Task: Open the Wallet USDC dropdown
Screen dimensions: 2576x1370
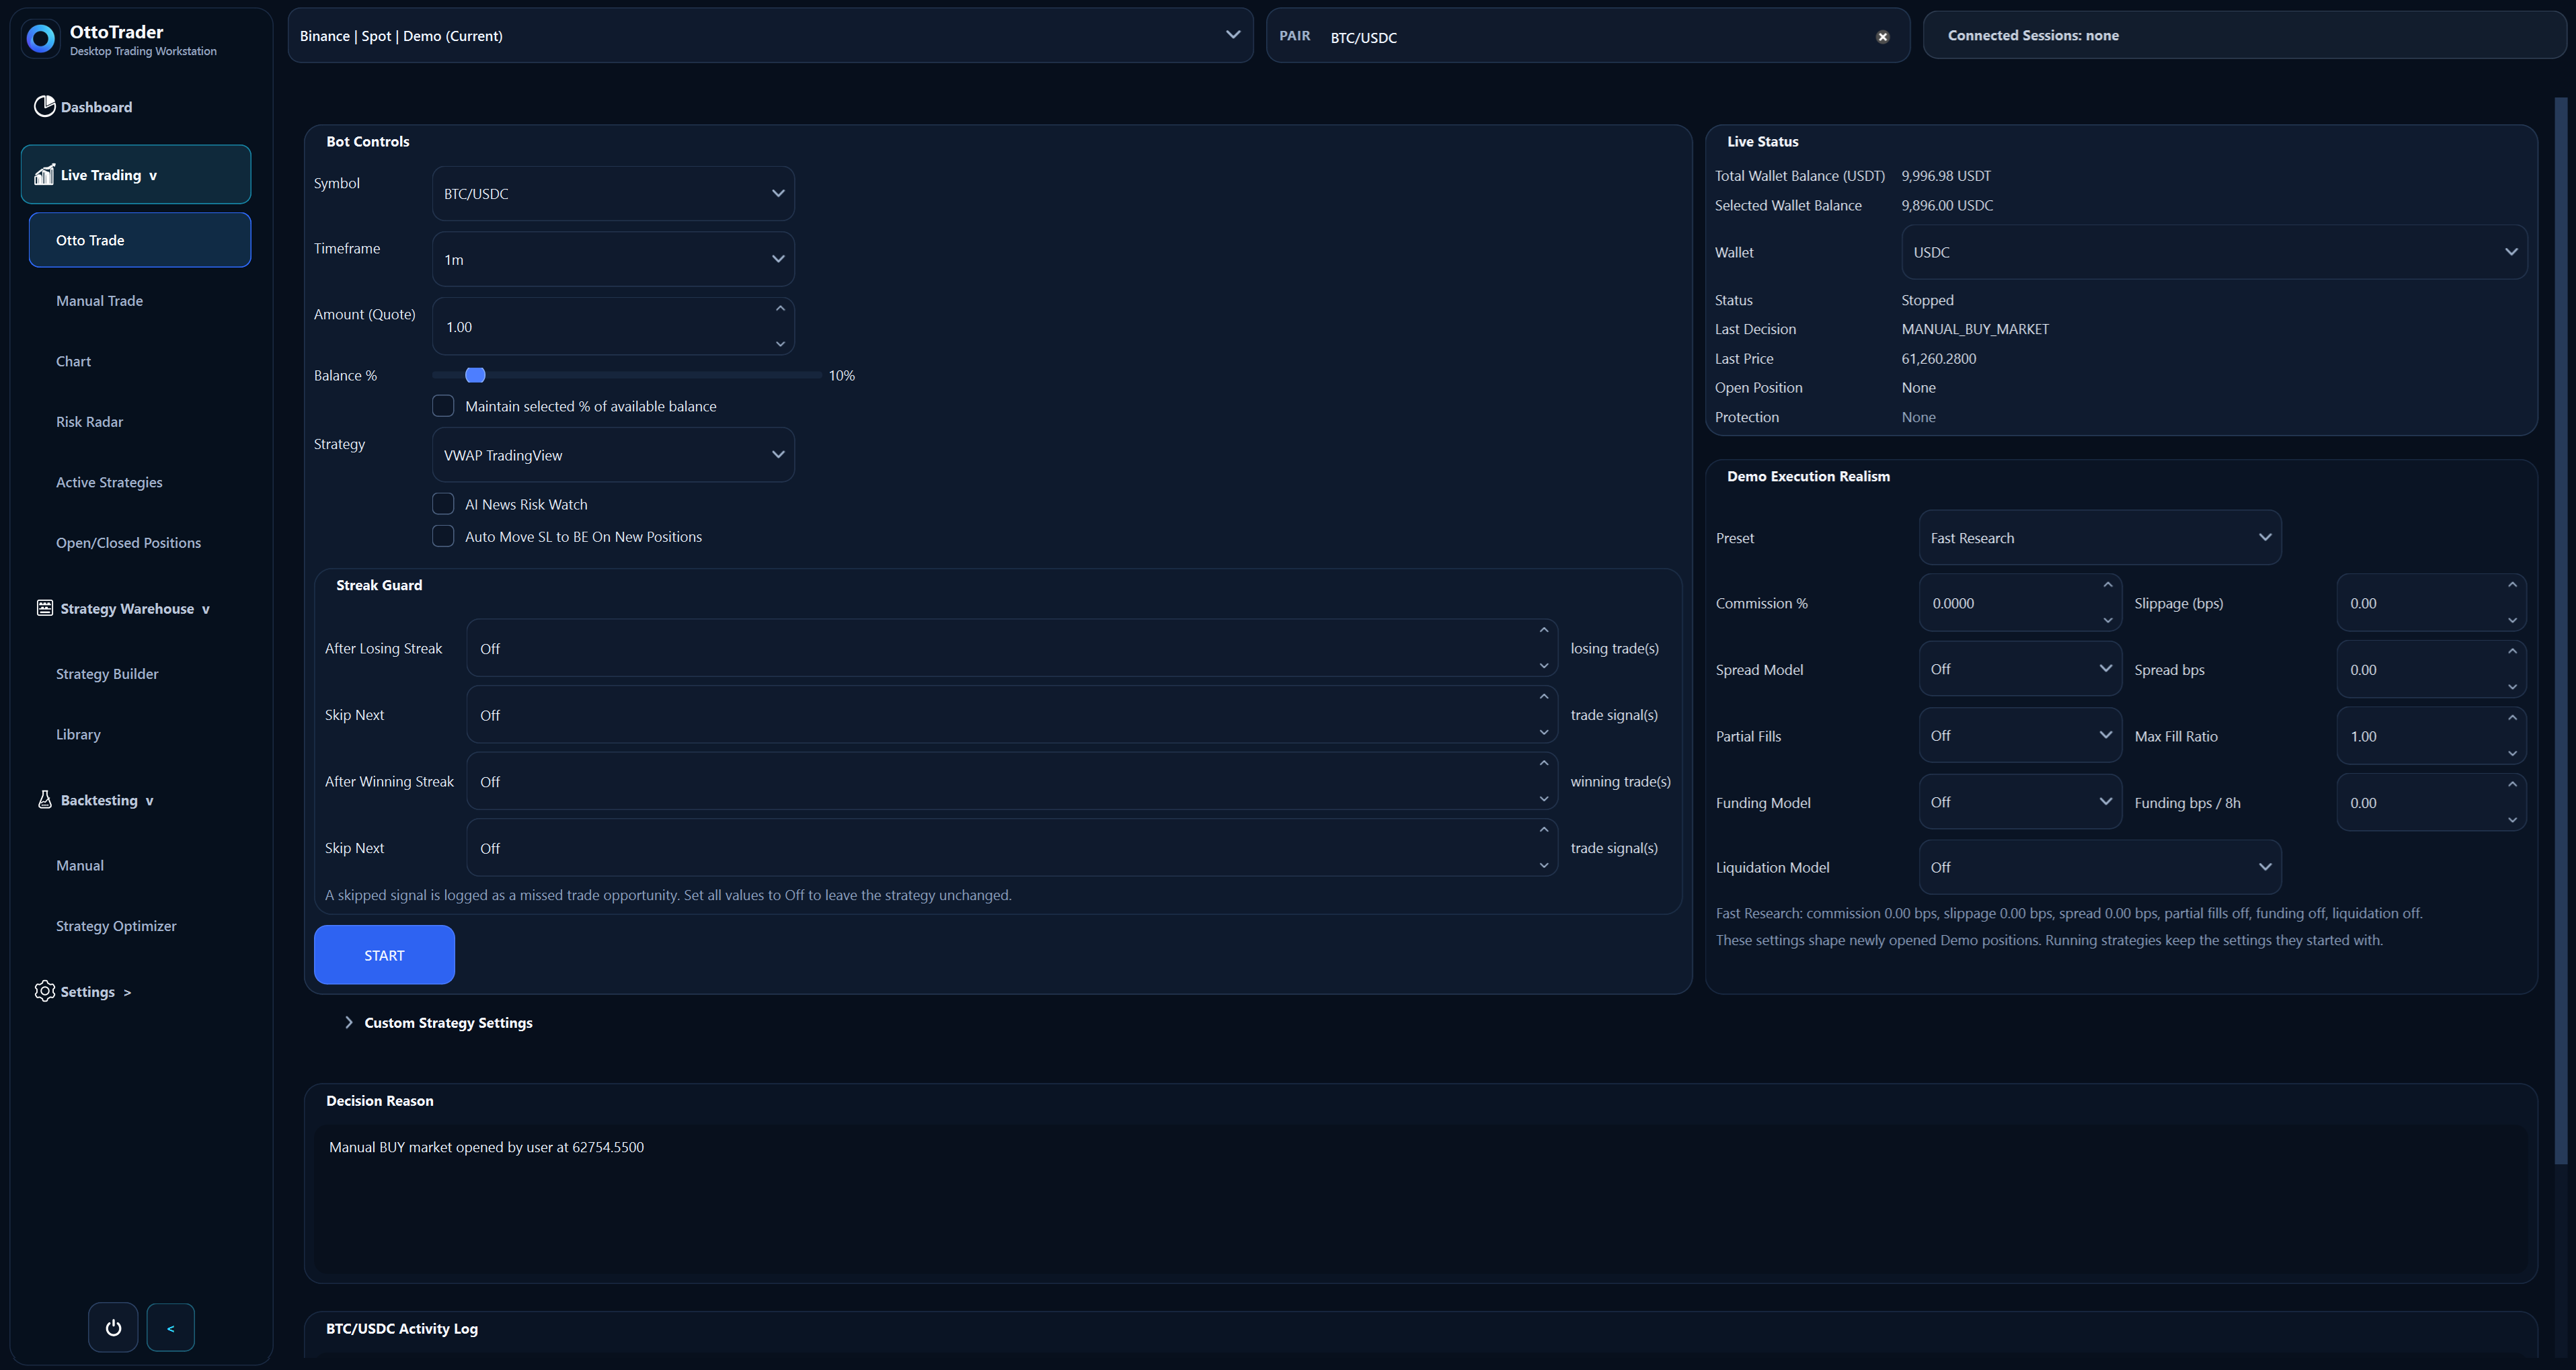Action: [x=2214, y=252]
